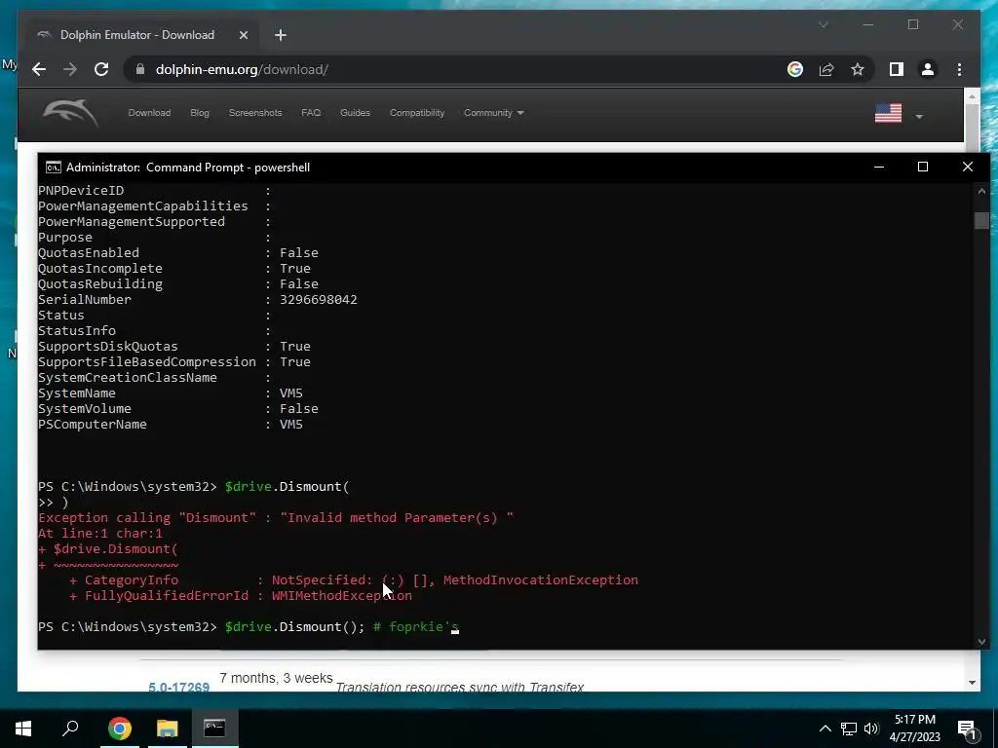
Task: Open a new Chrome tab
Action: point(280,35)
